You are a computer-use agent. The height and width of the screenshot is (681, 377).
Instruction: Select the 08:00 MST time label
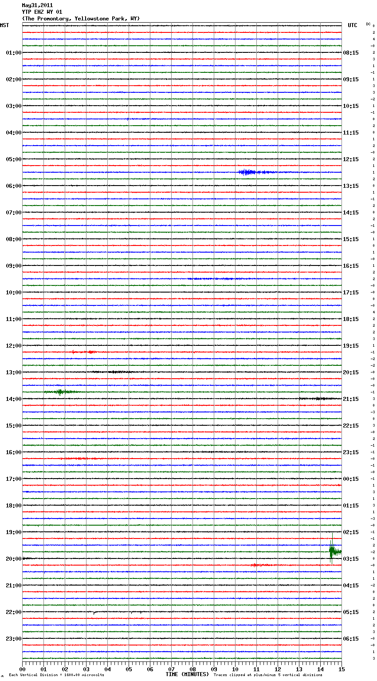(14, 239)
